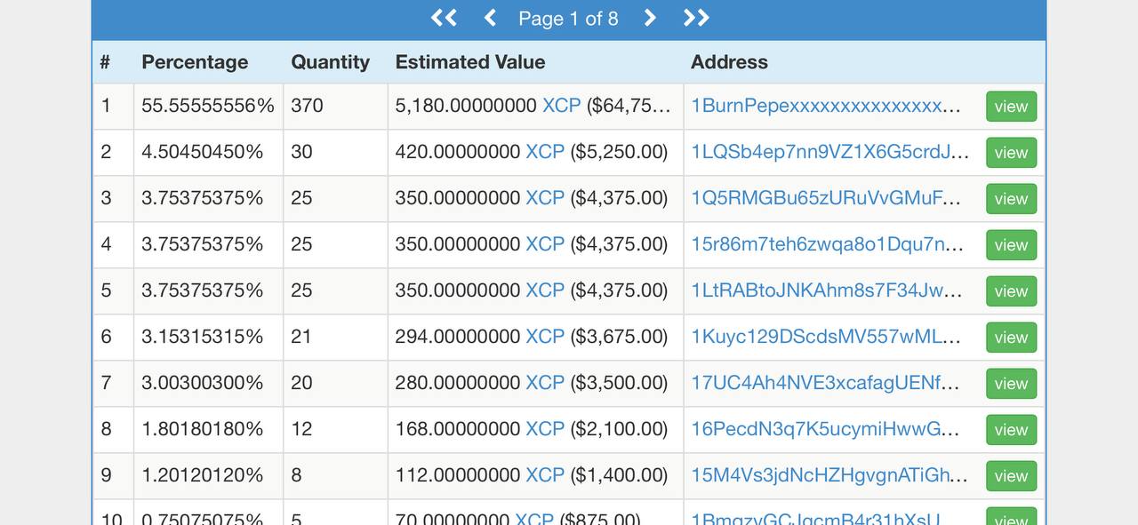This screenshot has width=1138, height=525.
Task: Click XCP link in the 112.00000000 row
Action: [545, 475]
